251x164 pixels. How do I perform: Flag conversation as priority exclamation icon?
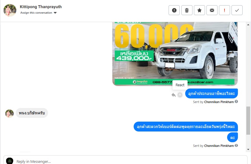coord(225,10)
